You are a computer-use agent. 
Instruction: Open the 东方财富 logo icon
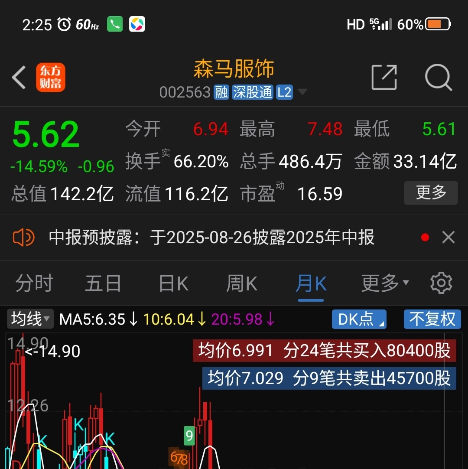[x=51, y=77]
